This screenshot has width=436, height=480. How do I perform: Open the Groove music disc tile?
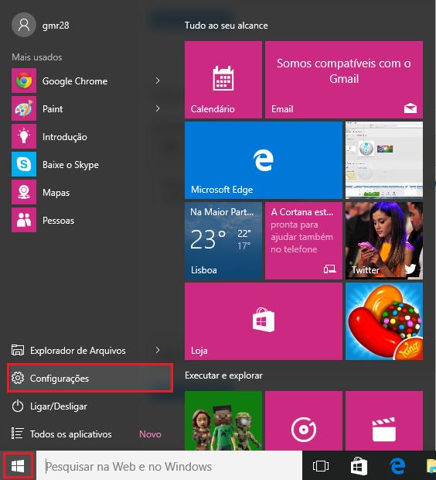coord(304,420)
